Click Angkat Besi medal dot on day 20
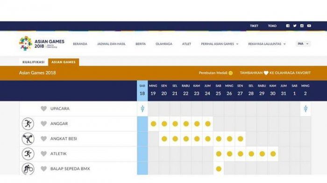The height and width of the screenshot is (183, 327). 164,139
